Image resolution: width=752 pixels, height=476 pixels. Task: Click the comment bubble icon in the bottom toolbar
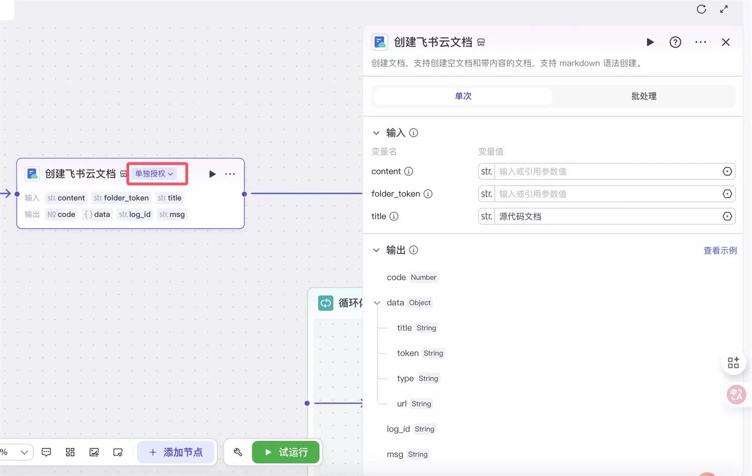pos(46,452)
